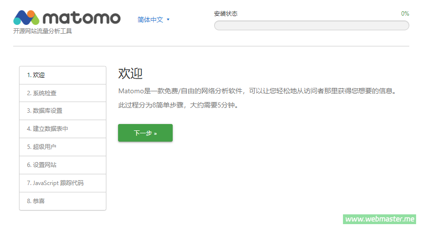Select step 2. 系统检查
The width and height of the screenshot is (421, 229).
pyautogui.click(x=63, y=93)
